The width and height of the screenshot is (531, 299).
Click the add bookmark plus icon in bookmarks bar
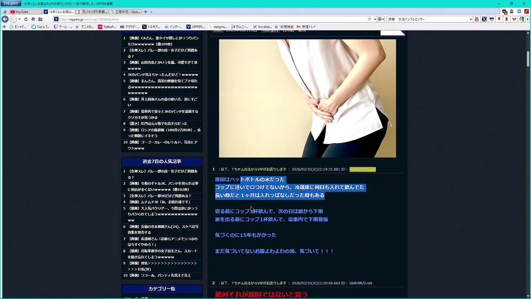4,27
